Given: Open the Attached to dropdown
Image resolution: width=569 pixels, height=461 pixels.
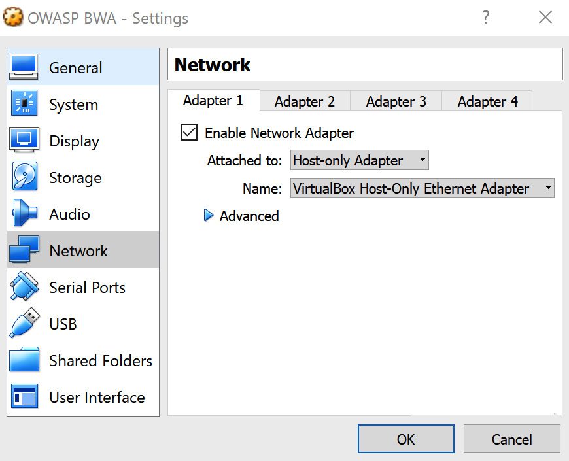Looking at the screenshot, I should [x=359, y=160].
